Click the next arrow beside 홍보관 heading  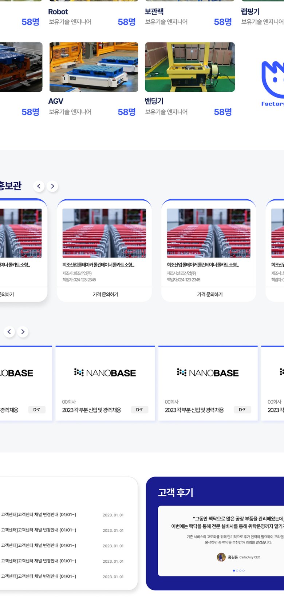click(52, 186)
